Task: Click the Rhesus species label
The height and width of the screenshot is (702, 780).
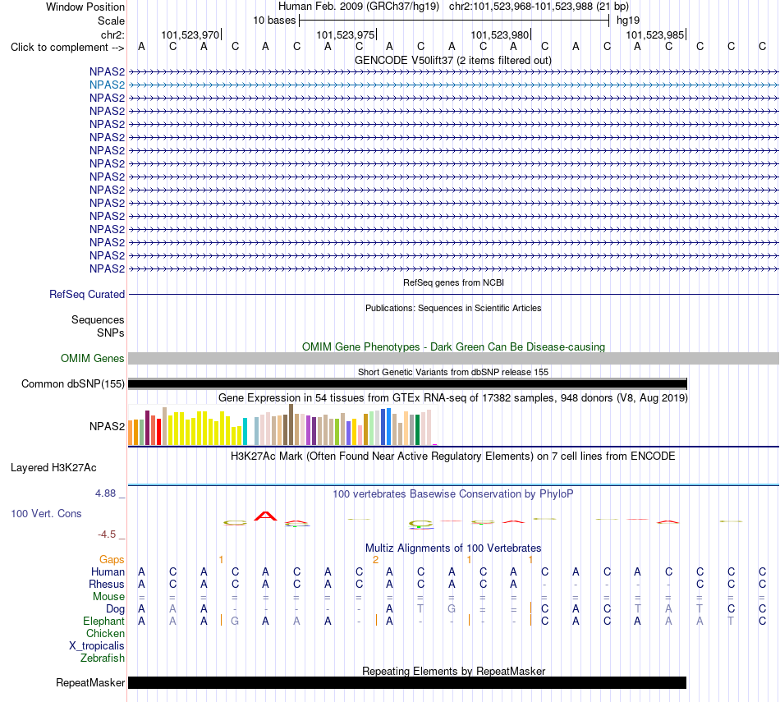Action: (107, 584)
